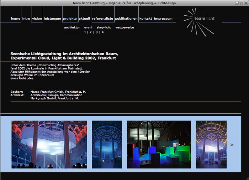Screen dimensions: 249x180
Task: Switch to the shop-licht sub-category
Action: tap(104, 27)
